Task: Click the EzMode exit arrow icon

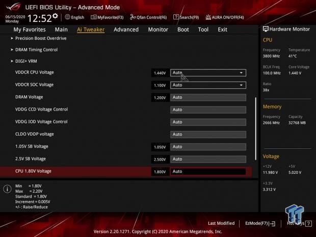Action: pos(272,224)
